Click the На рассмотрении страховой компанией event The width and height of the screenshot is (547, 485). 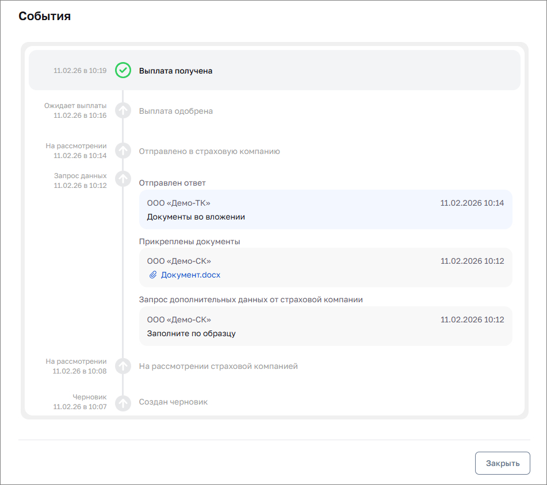point(218,366)
